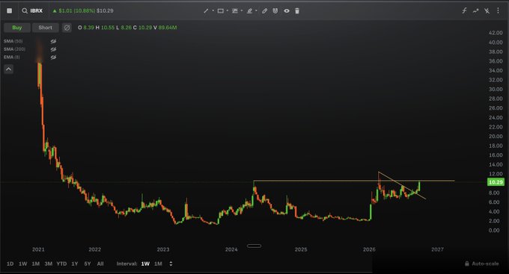
Task: Open the chart type line icon
Action: (475, 10)
